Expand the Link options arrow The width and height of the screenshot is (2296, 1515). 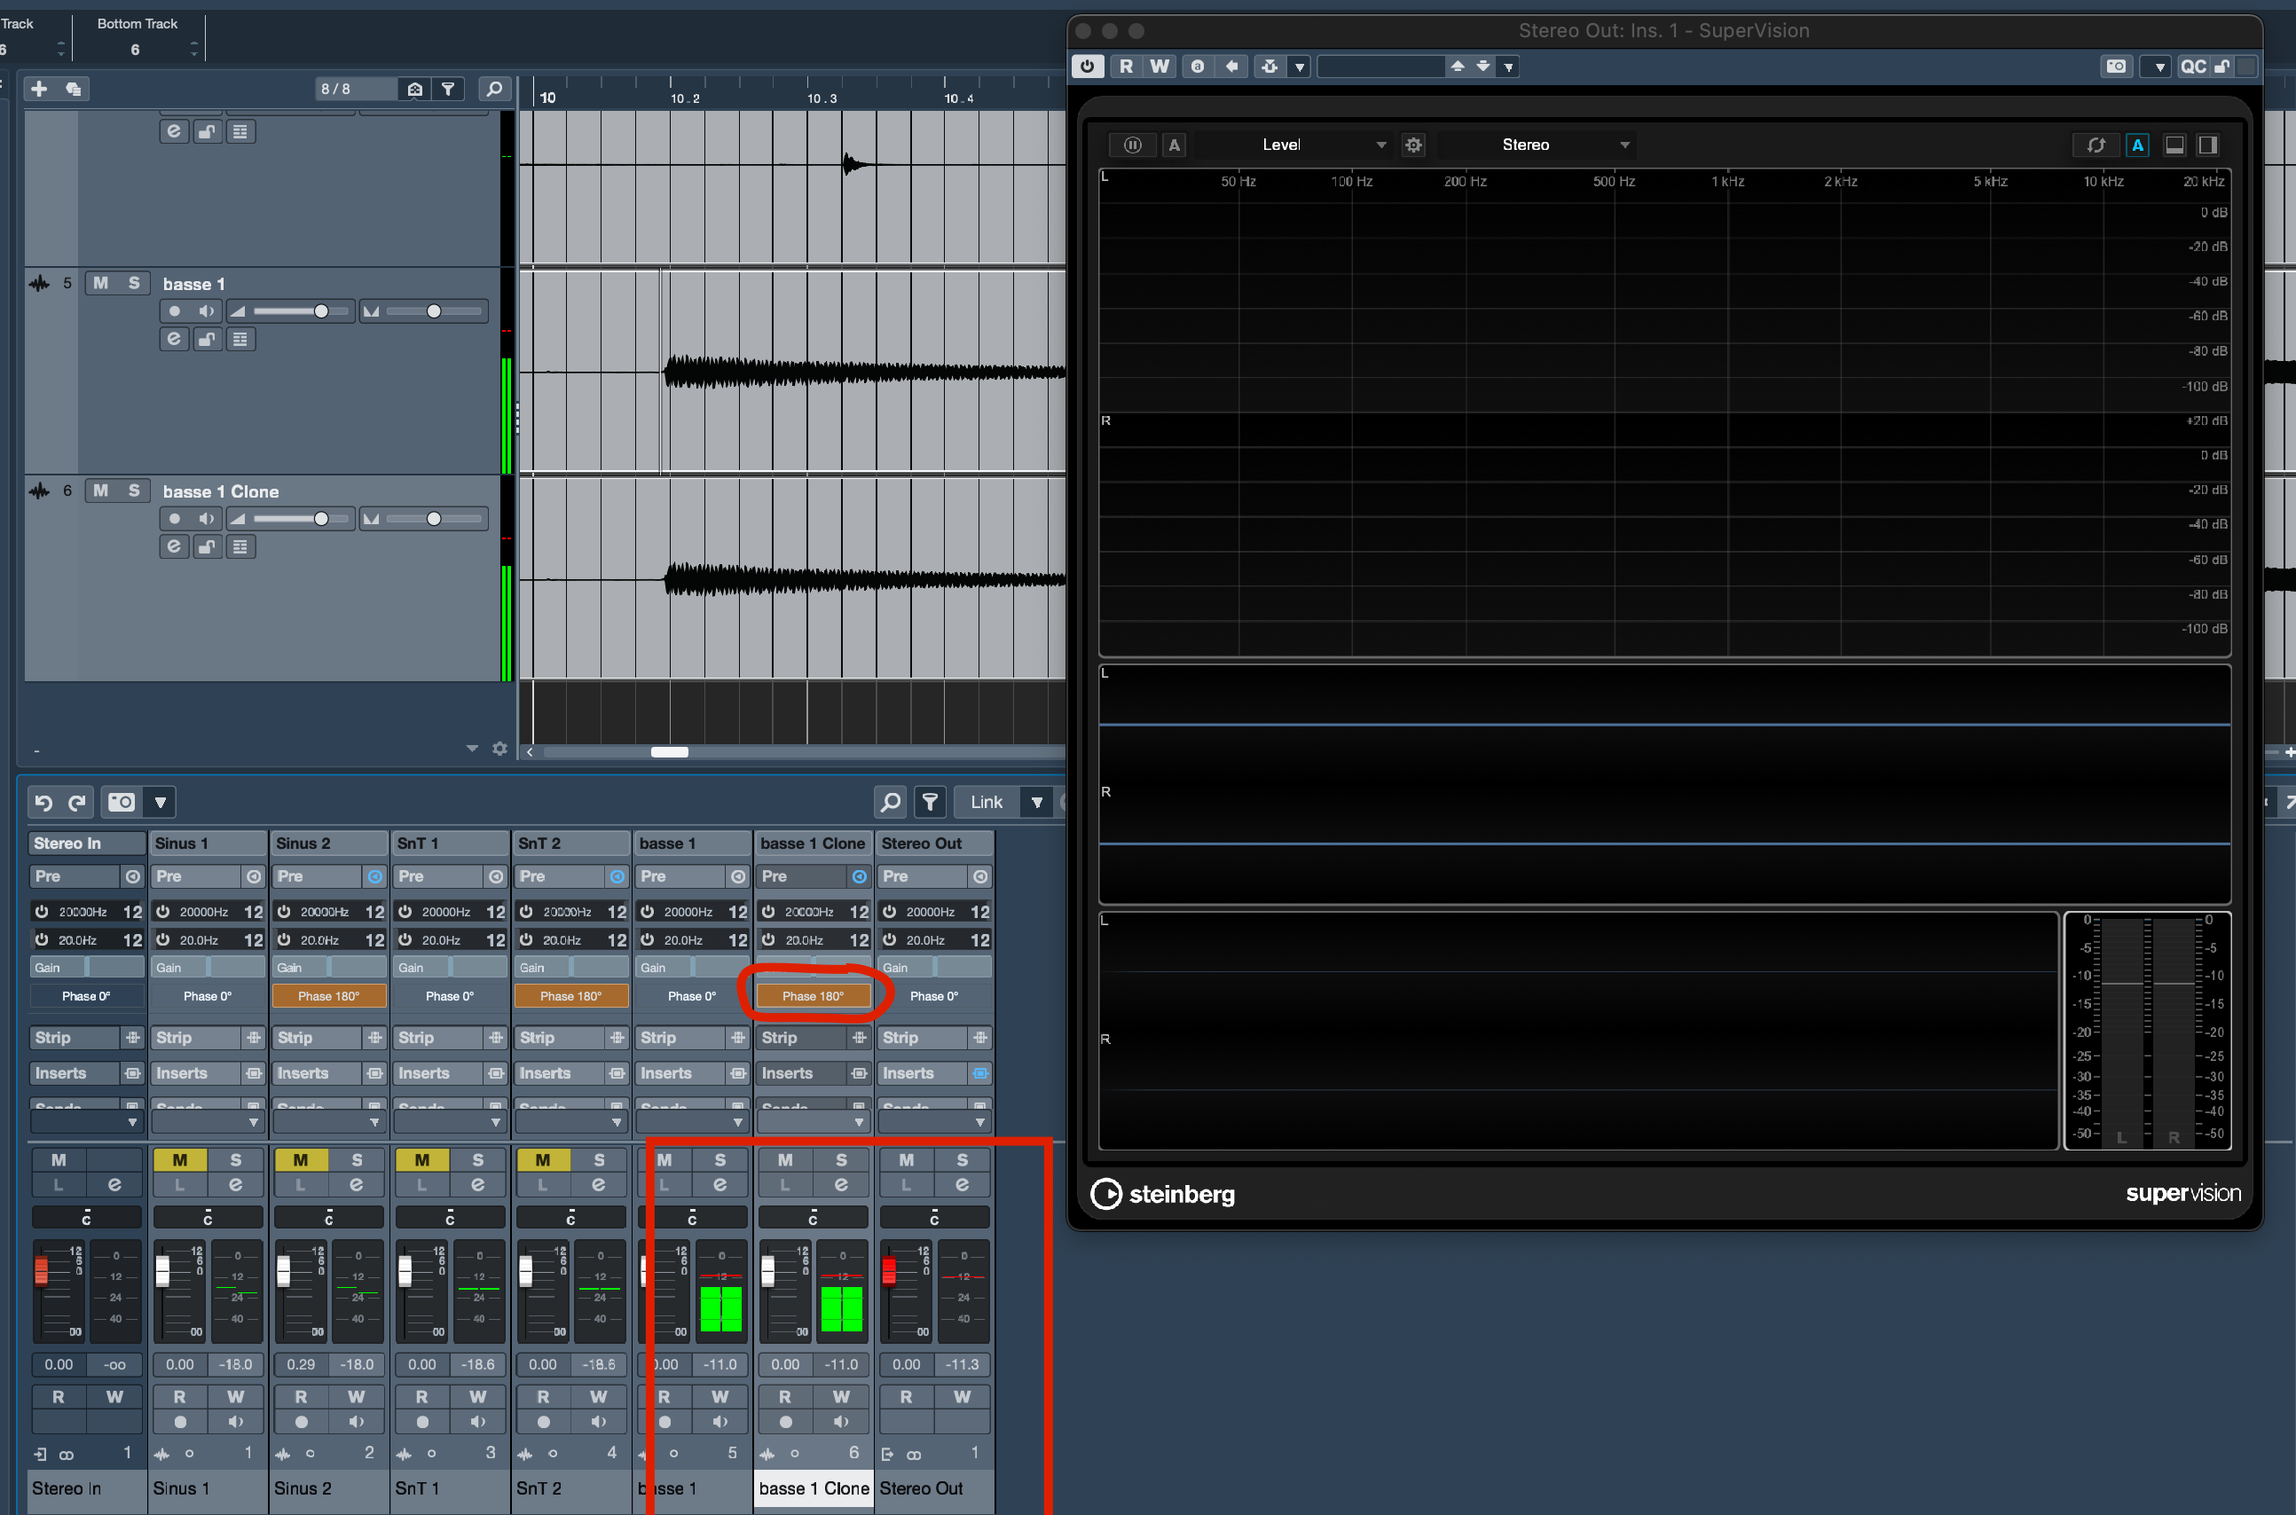click(1036, 802)
